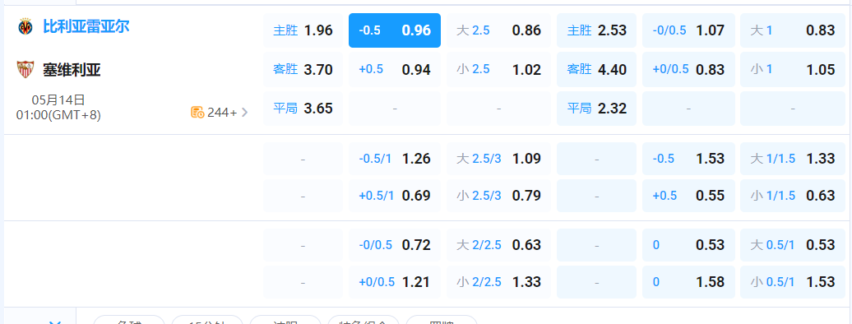Screen dimensions: 852x324
Task: Select 平局 odds 3.65
Action: 303,109
